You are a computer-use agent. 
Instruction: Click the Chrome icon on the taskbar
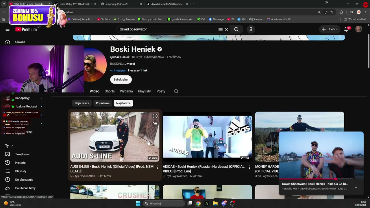pos(198,203)
